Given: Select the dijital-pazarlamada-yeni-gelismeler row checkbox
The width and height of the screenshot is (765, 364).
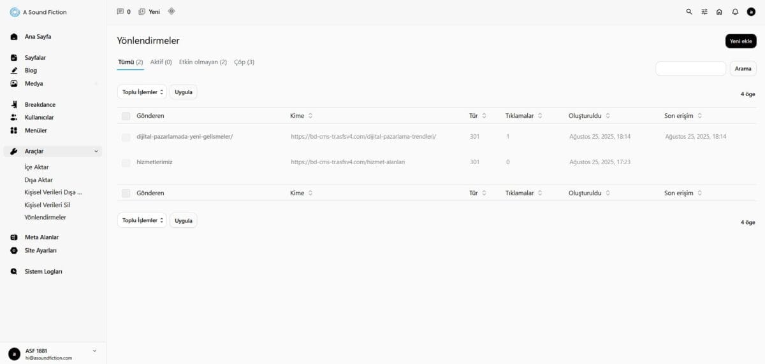Looking at the screenshot, I should pos(126,137).
